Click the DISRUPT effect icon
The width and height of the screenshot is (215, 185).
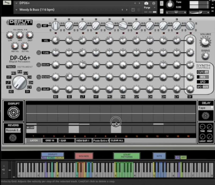pyautogui.click(x=13, y=112)
